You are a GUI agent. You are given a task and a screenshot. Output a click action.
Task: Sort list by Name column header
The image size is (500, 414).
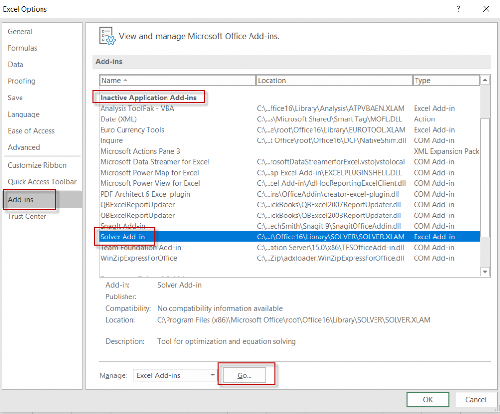(177, 80)
